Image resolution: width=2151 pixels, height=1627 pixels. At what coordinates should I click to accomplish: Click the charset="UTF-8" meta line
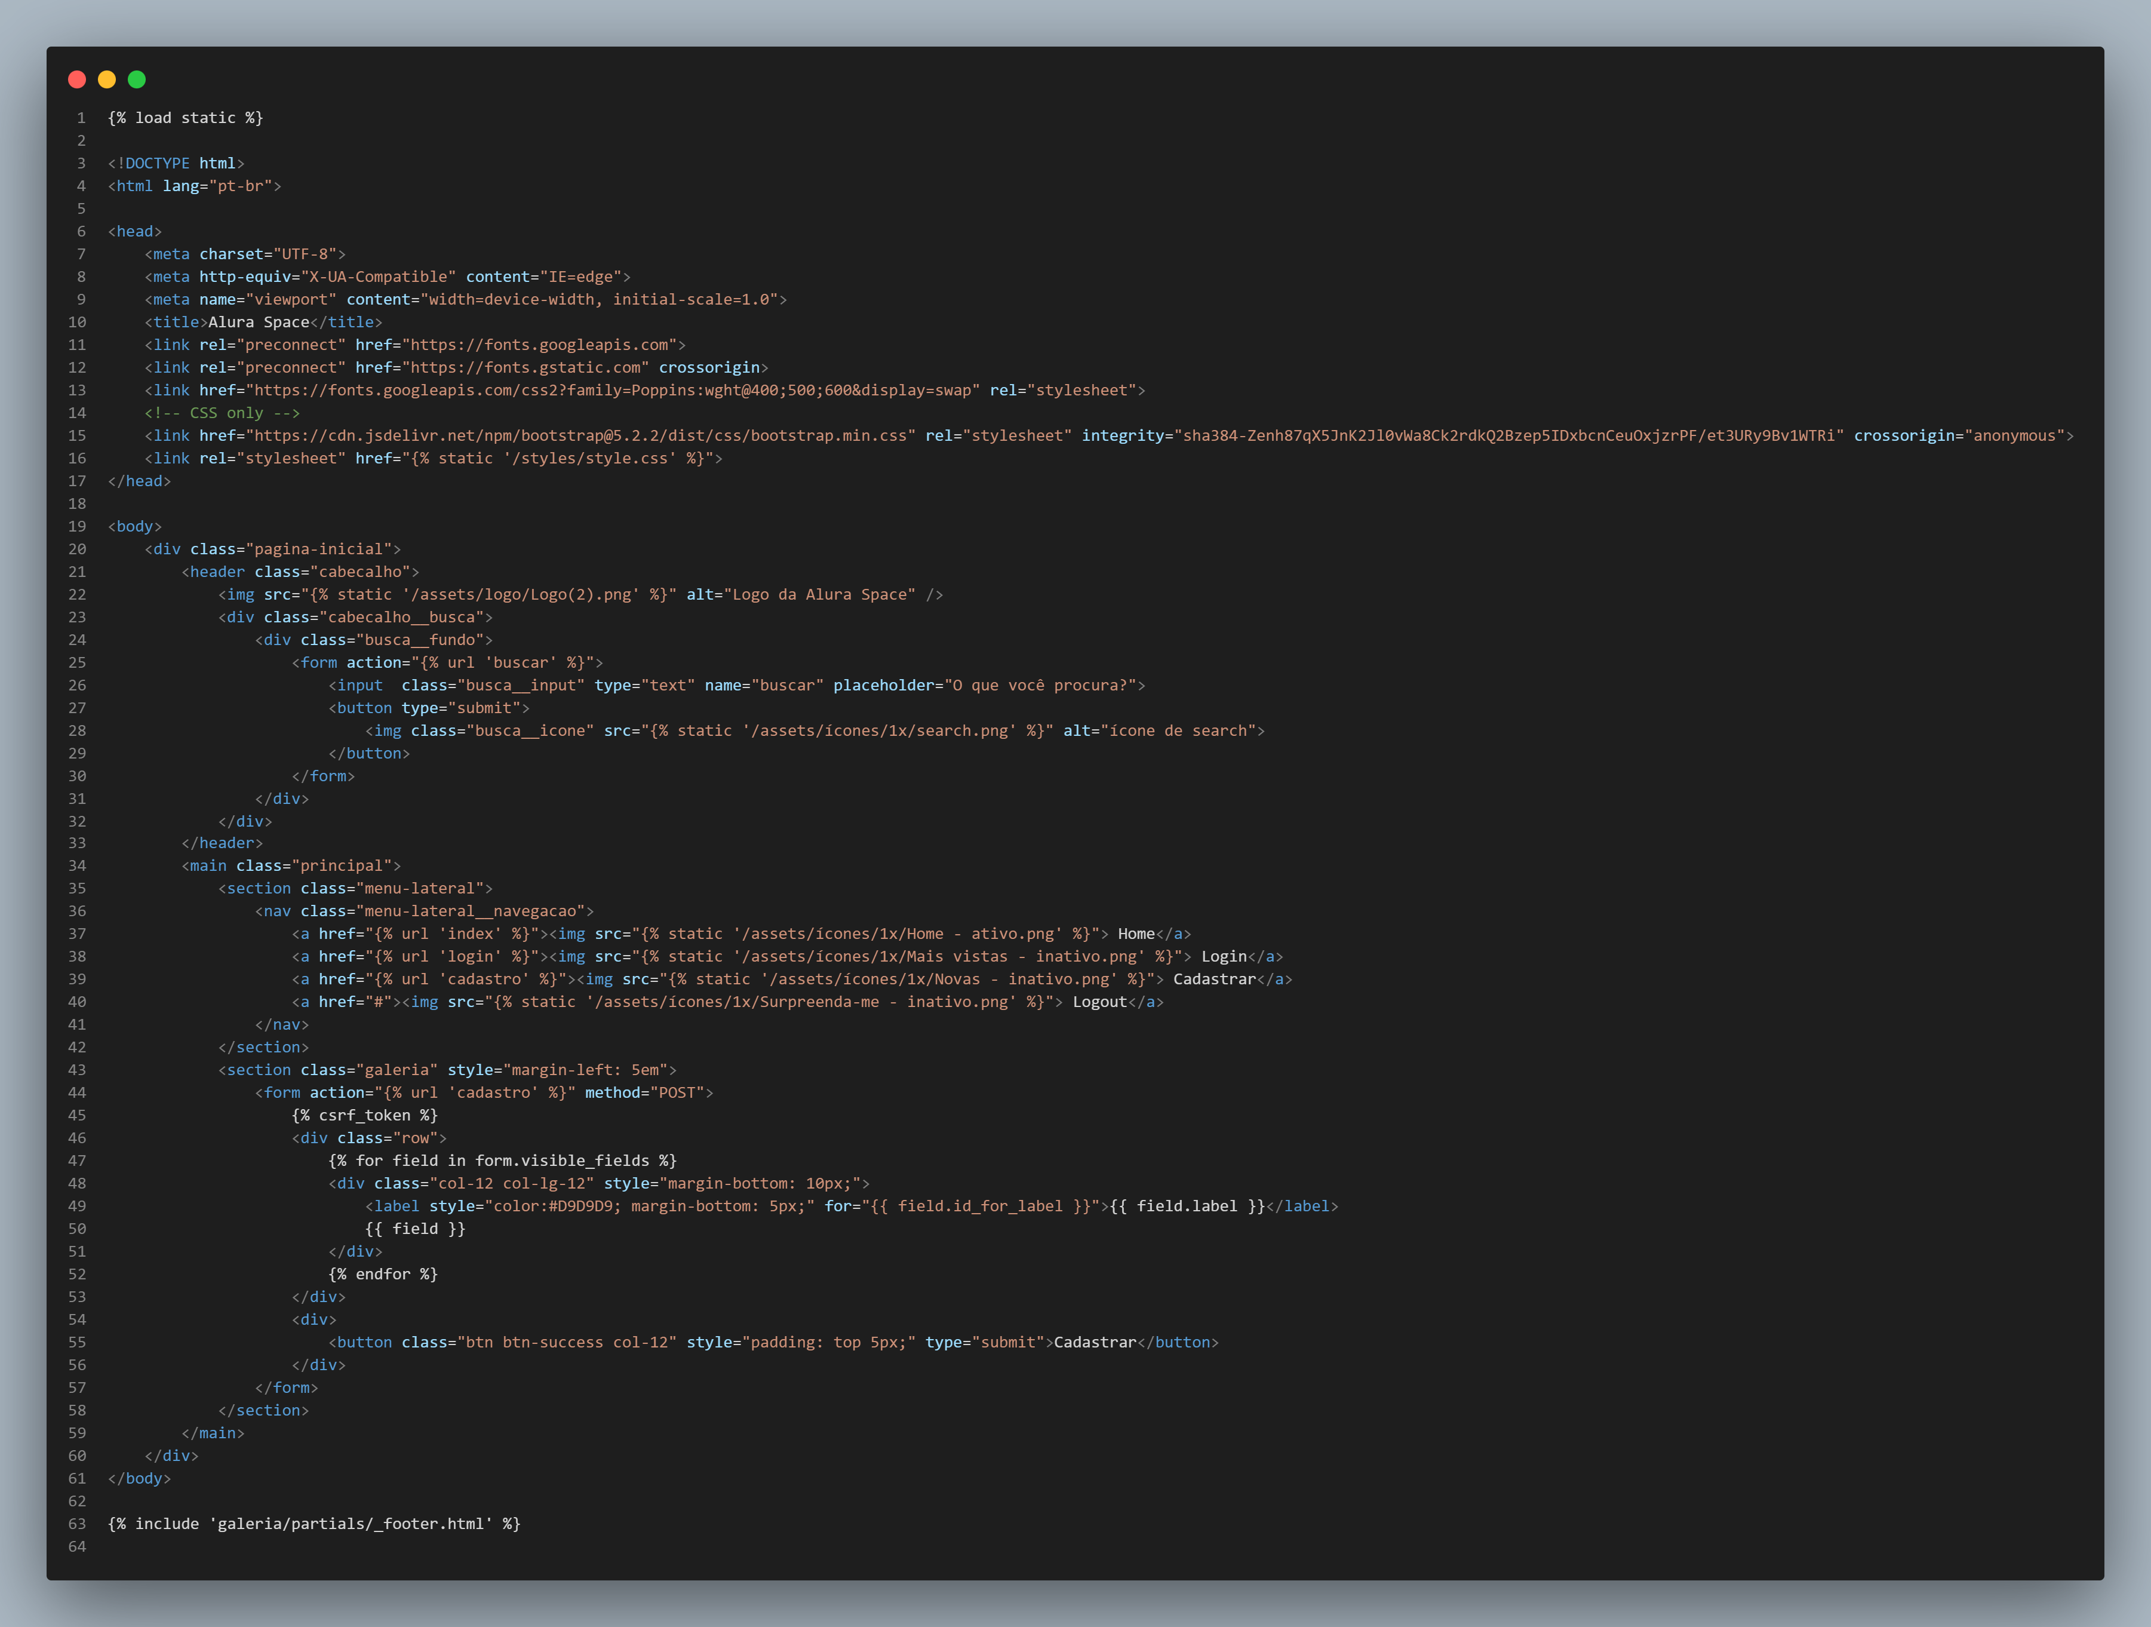(x=245, y=254)
